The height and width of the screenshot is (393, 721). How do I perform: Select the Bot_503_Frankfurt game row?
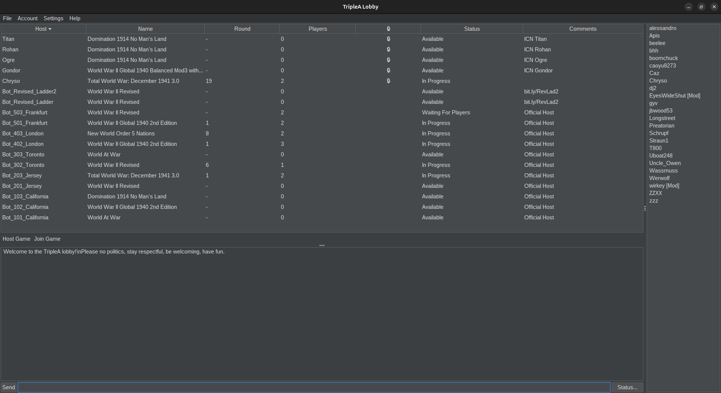tap(322, 112)
